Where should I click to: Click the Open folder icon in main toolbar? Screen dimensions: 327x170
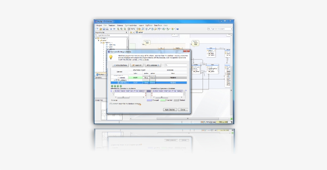(100, 29)
